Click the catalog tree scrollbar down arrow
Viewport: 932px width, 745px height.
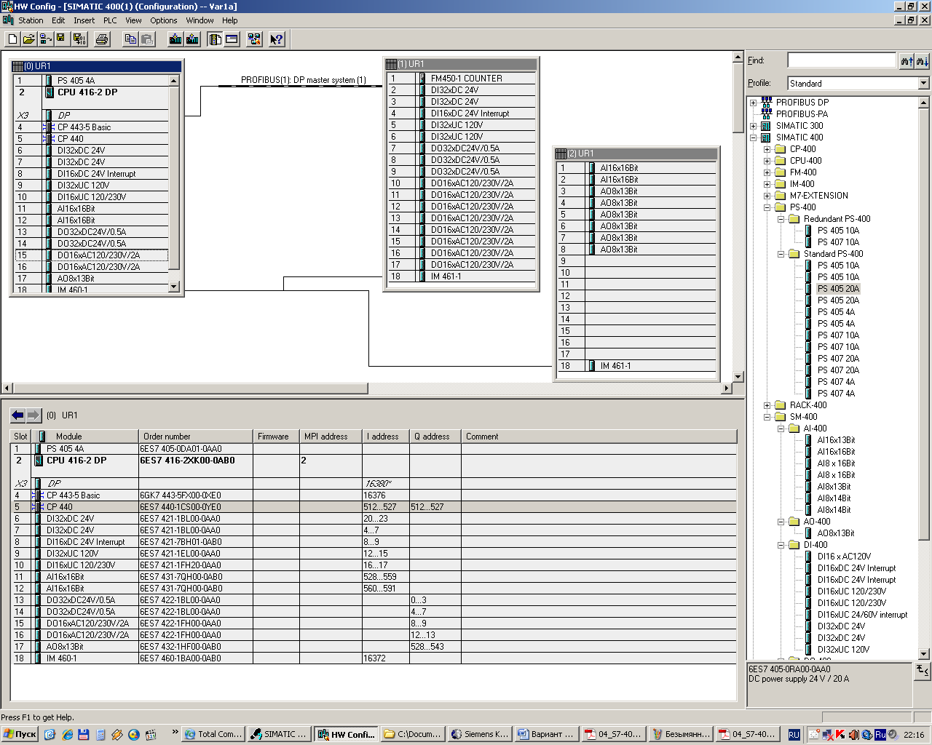[x=924, y=654]
